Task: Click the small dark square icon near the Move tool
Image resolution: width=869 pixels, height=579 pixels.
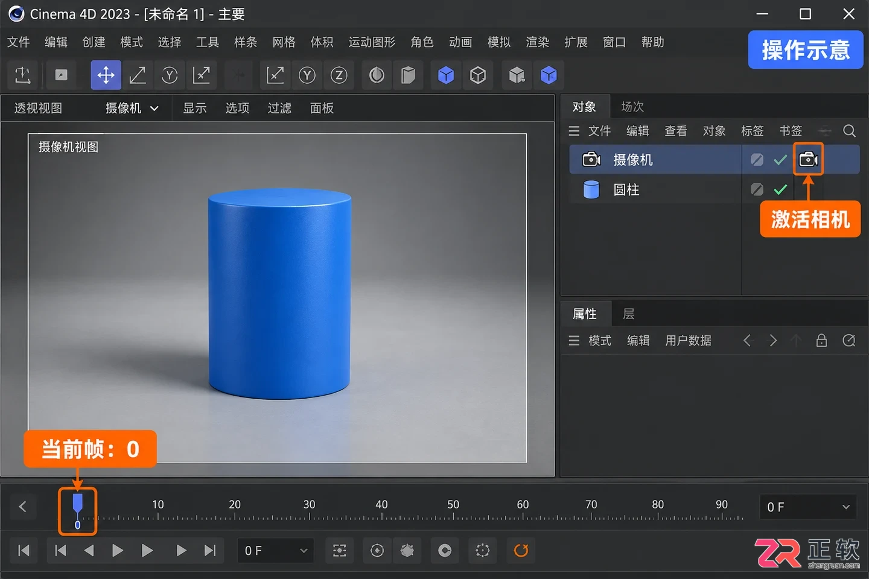Action: (61, 75)
